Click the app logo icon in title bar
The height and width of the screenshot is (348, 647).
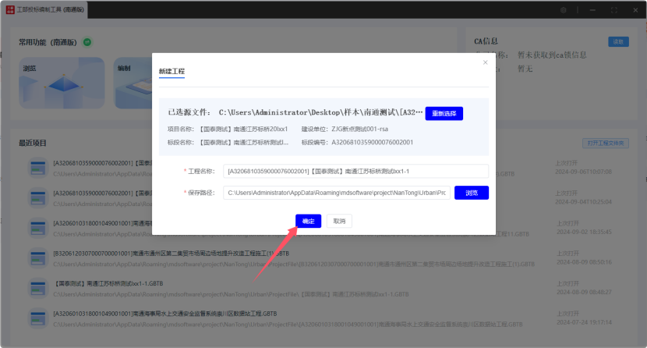click(x=10, y=10)
